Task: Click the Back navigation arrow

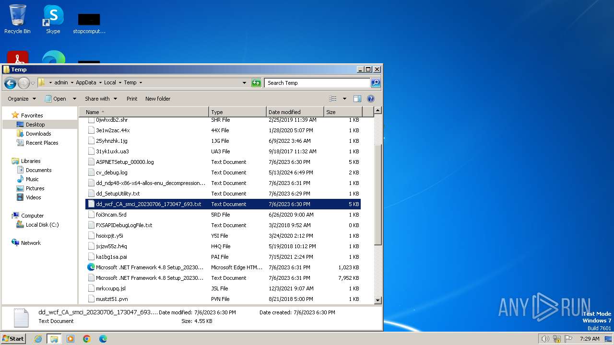Action: click(x=10, y=83)
